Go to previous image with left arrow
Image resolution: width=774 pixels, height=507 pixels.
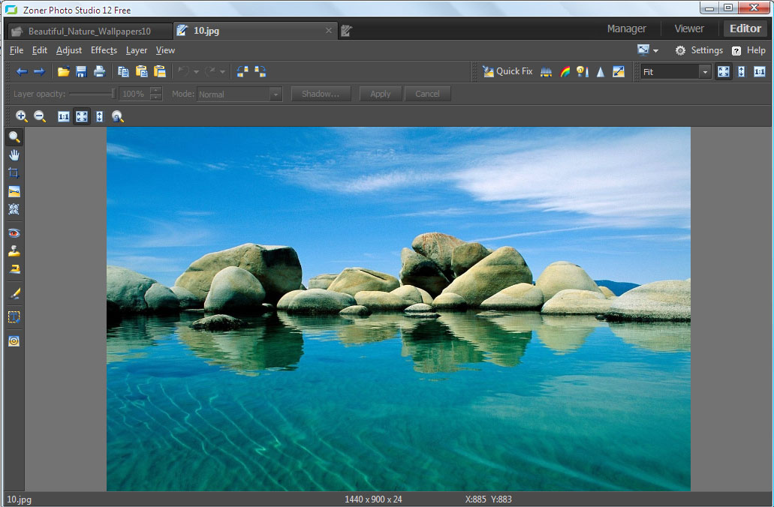(x=22, y=71)
